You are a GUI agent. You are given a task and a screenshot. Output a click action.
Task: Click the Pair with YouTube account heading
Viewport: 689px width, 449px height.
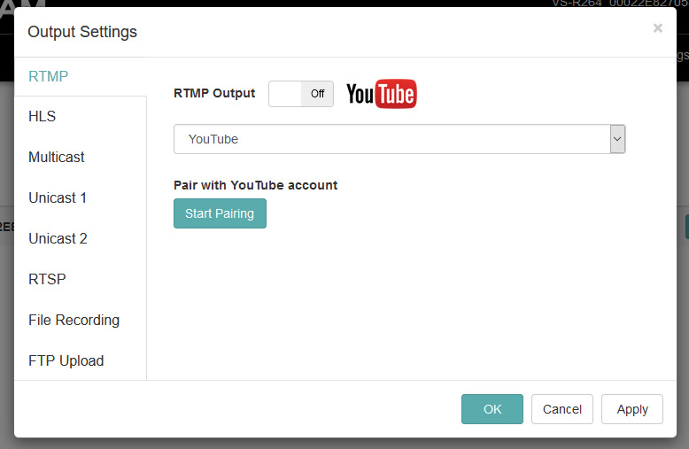coord(255,185)
